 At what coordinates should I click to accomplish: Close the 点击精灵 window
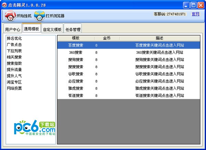(x=201, y=5)
